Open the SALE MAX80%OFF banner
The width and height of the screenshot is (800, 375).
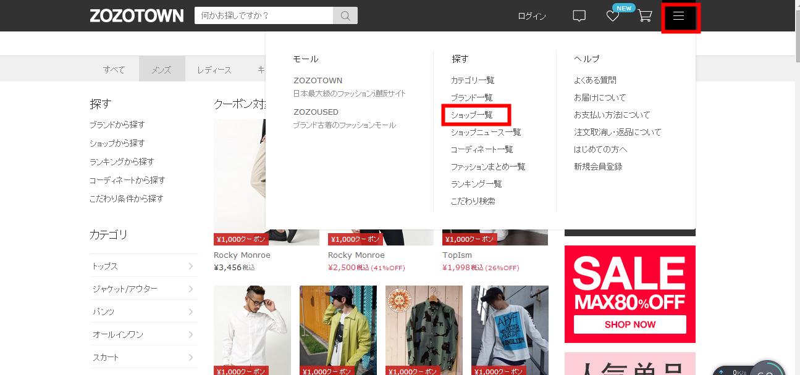coord(630,294)
